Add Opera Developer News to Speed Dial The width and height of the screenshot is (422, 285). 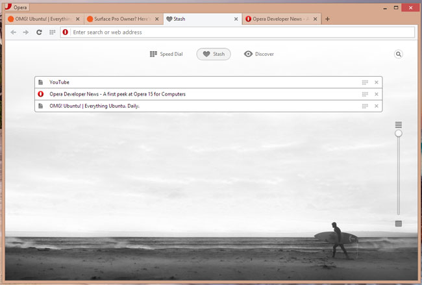(x=365, y=94)
